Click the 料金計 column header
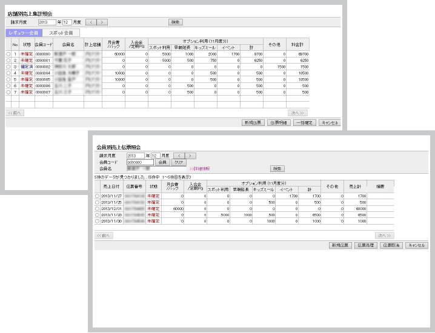The height and width of the screenshot is (333, 435). tap(297, 44)
